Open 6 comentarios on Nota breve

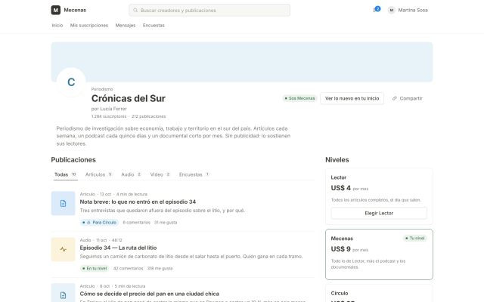[x=136, y=223]
